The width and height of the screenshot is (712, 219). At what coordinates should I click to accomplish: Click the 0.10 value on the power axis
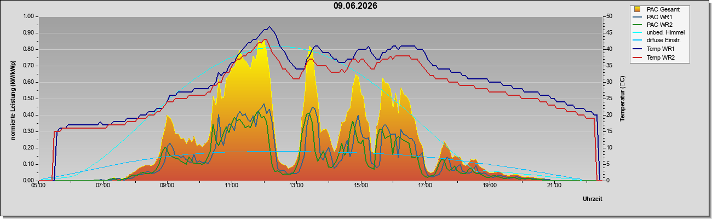tap(28, 164)
